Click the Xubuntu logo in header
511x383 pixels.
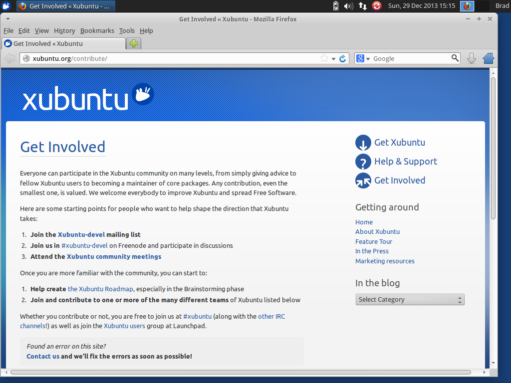88,97
